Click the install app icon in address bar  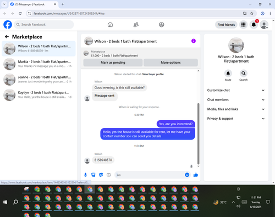(245, 13)
